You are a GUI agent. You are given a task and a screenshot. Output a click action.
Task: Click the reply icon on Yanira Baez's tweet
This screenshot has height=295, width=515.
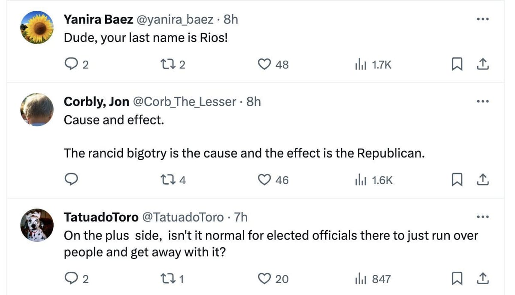(x=71, y=64)
